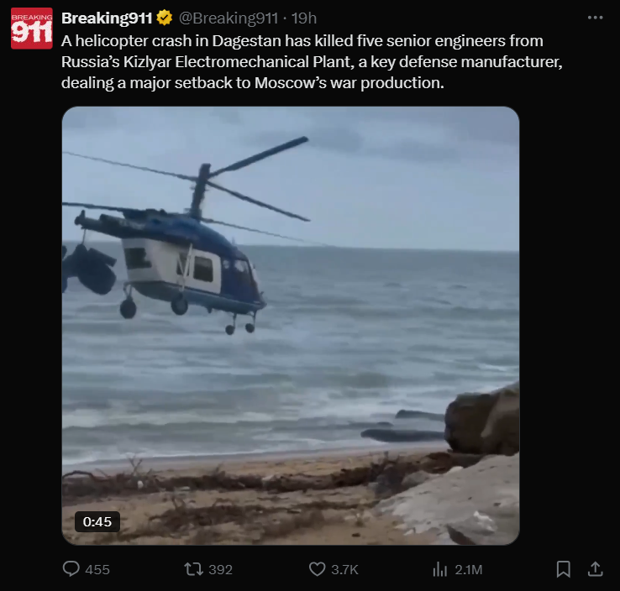The height and width of the screenshot is (591, 620).
Task: Open the three-dot more options menu
Action: tap(595, 18)
